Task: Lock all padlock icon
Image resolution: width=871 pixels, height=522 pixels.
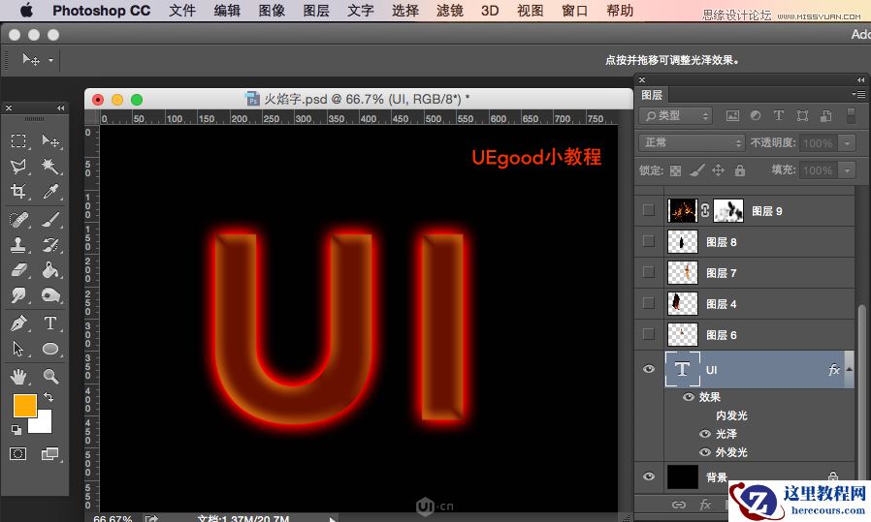Action: pyautogui.click(x=740, y=170)
